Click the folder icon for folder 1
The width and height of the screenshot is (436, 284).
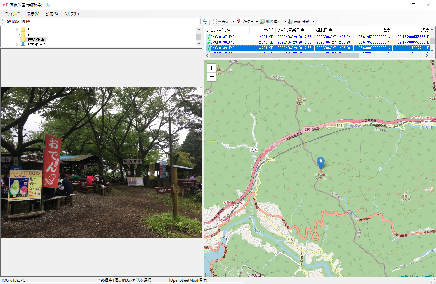click(23, 29)
